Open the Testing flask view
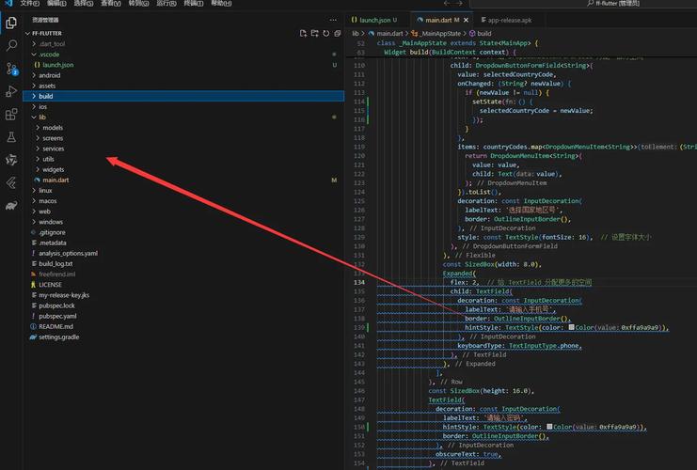Viewport: 697px width, 470px height. 11,137
